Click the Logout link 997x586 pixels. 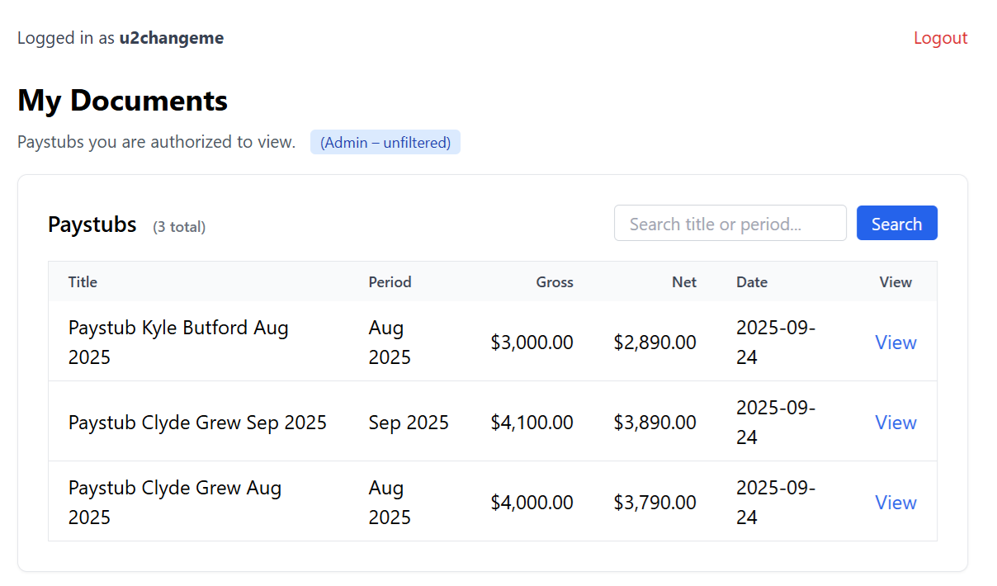coord(940,38)
